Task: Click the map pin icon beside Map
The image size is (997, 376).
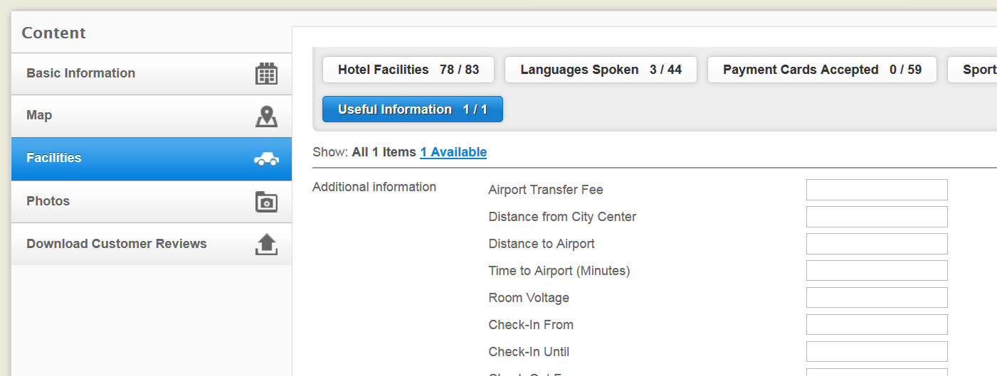Action: (x=266, y=117)
